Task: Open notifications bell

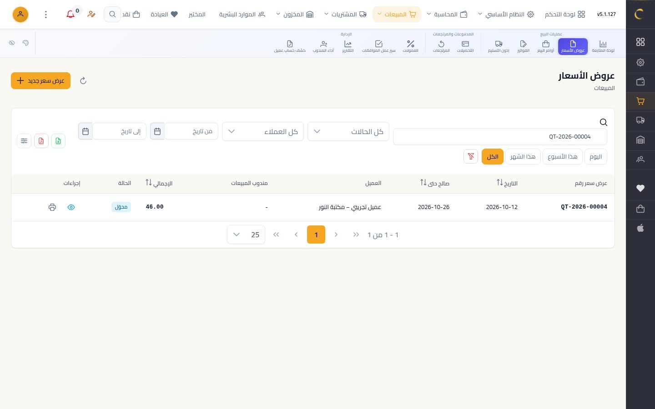Action: point(71,15)
